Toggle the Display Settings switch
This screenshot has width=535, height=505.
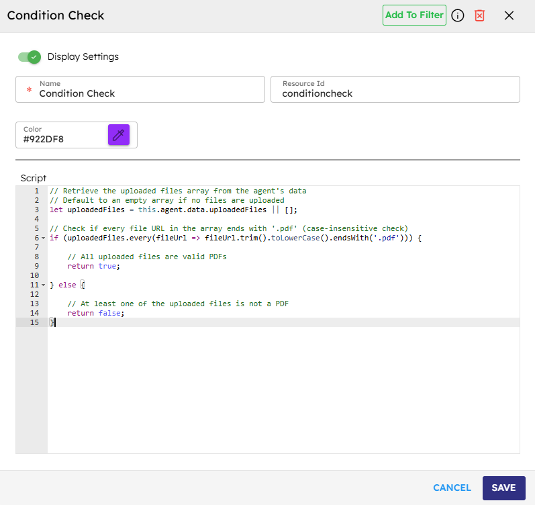tap(30, 57)
